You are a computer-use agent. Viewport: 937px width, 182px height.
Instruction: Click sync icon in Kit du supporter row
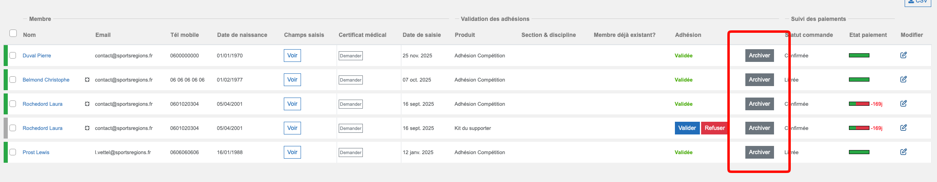pyautogui.click(x=87, y=128)
